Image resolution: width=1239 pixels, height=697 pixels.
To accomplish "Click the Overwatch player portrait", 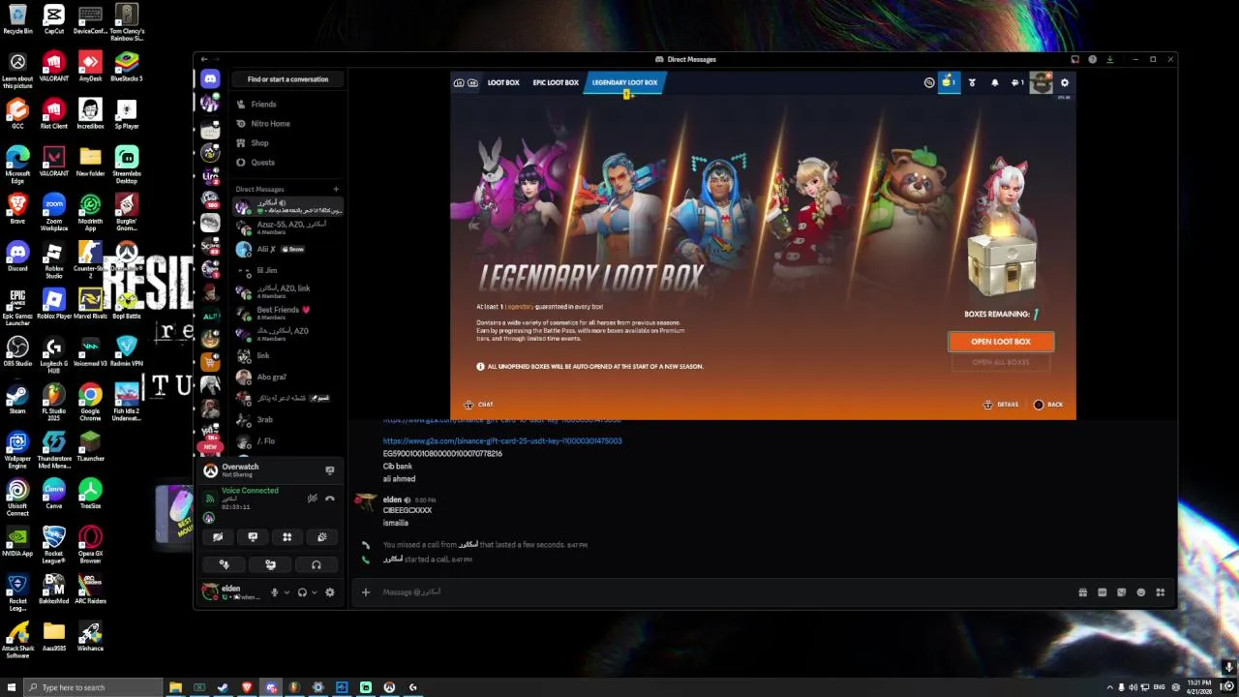I will [1042, 82].
